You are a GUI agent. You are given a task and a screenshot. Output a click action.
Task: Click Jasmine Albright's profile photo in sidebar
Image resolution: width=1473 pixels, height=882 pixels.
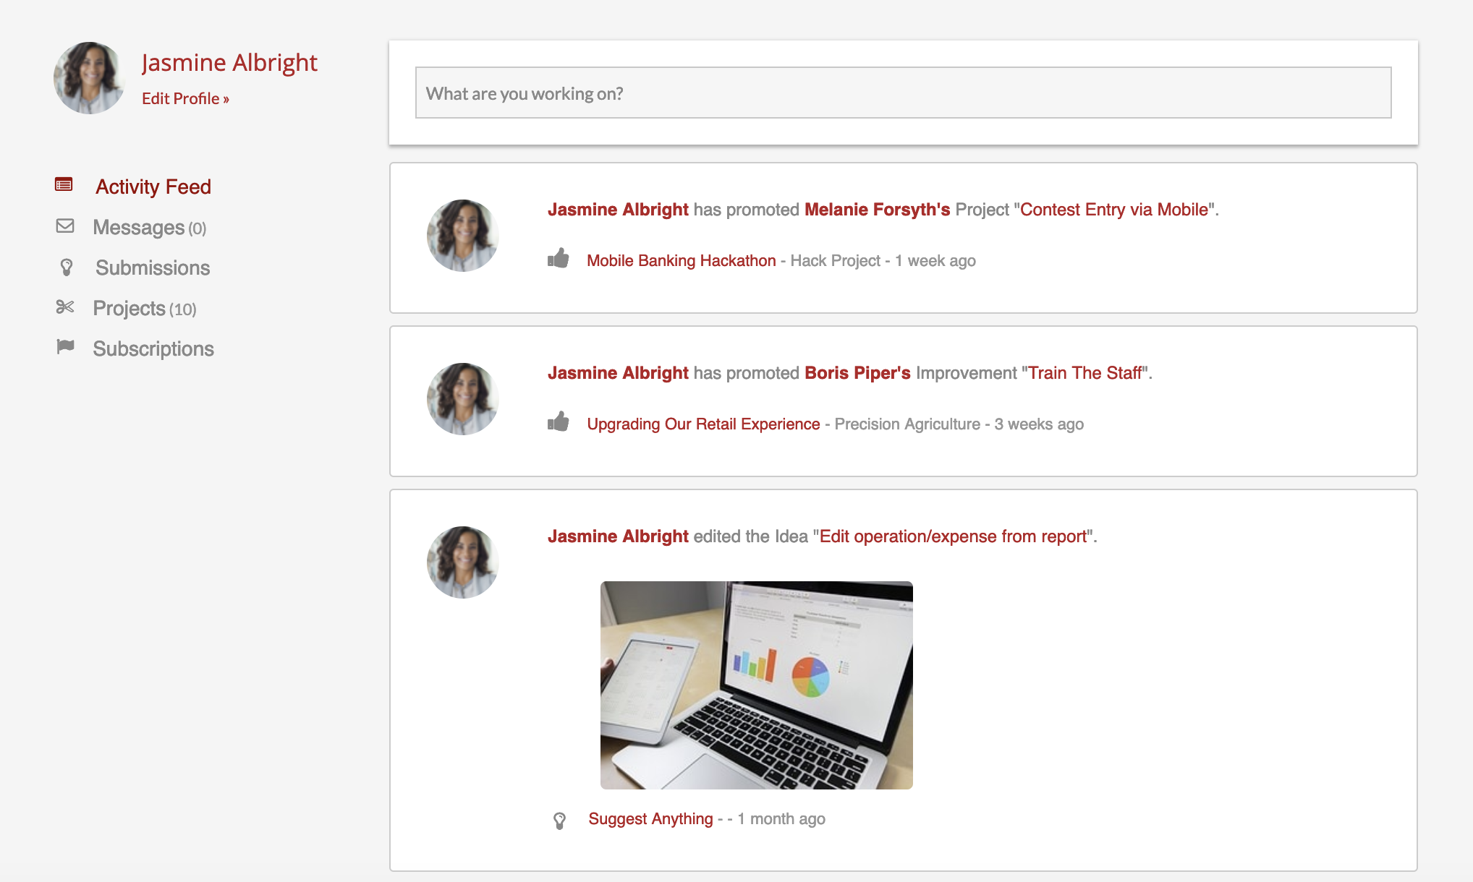[90, 78]
